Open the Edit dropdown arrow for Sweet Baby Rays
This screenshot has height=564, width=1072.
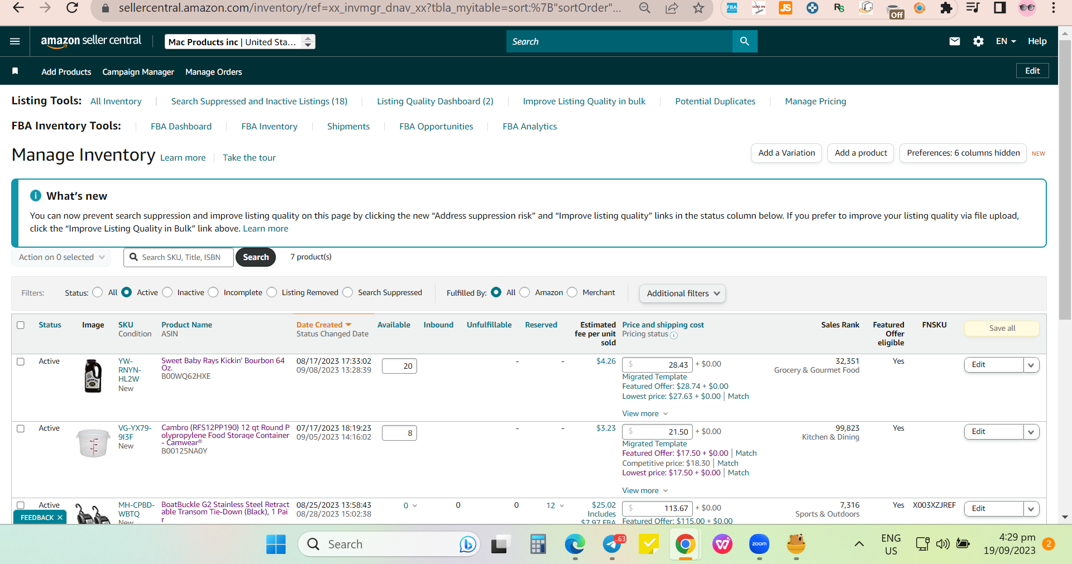click(1031, 365)
